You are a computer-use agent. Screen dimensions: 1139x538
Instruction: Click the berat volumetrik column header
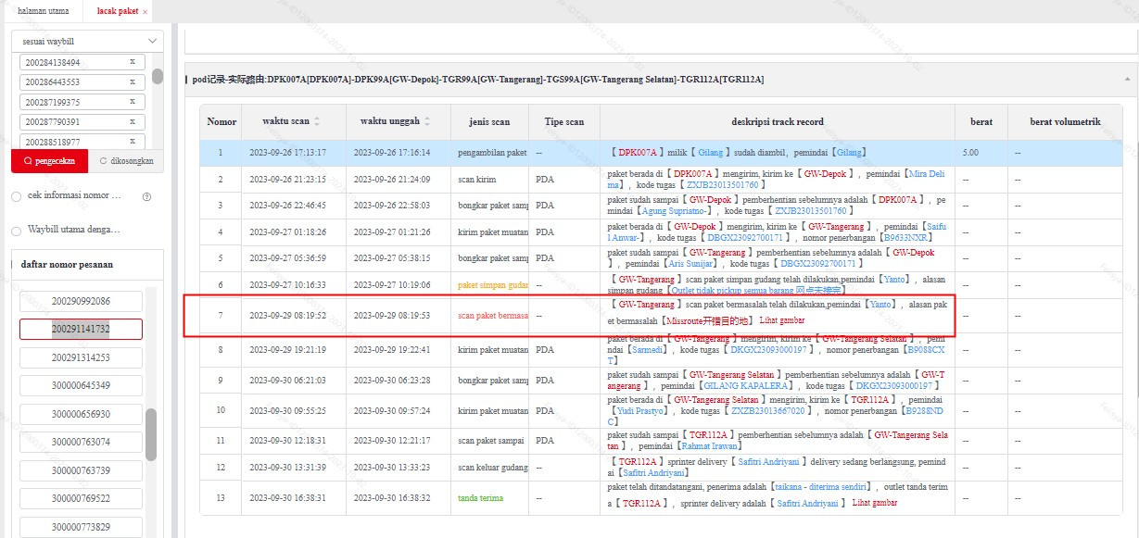pyautogui.click(x=1065, y=121)
